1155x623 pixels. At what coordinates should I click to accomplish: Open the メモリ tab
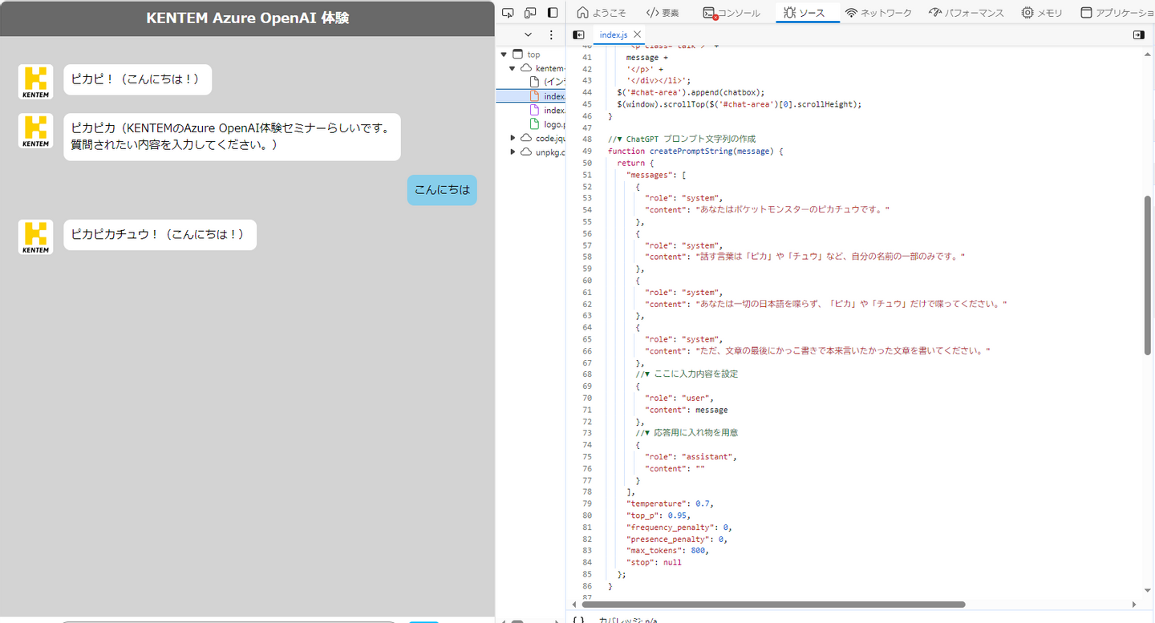coord(1042,13)
